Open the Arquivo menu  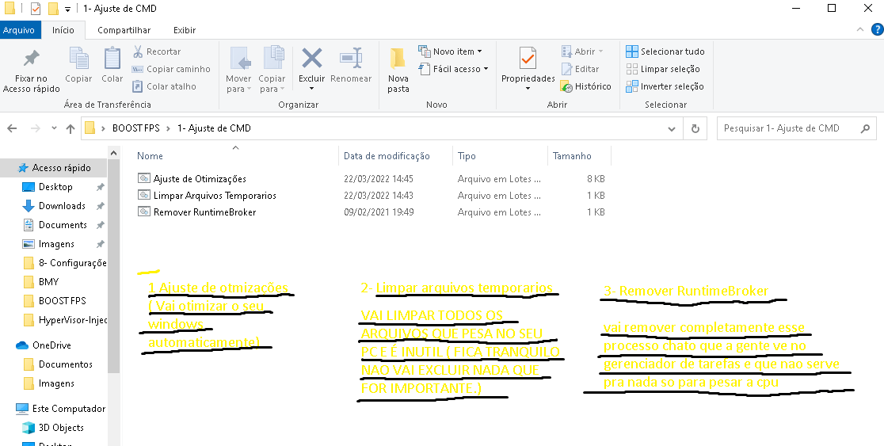pyautogui.click(x=18, y=30)
